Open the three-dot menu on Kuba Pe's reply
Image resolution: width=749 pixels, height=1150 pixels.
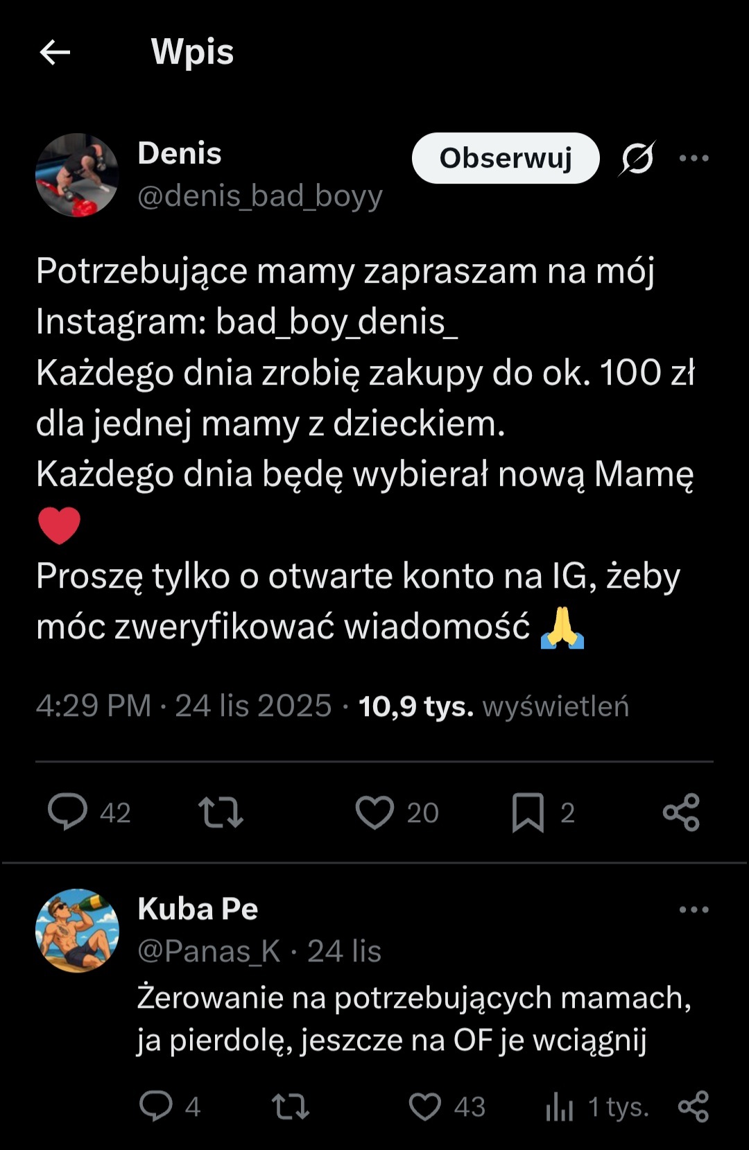[x=694, y=909]
